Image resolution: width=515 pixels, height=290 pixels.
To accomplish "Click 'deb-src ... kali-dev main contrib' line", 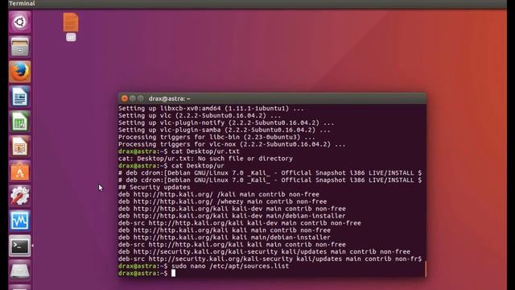I will point(240,223).
